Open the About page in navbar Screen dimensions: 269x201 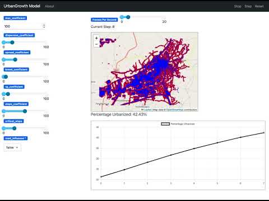point(49,6)
